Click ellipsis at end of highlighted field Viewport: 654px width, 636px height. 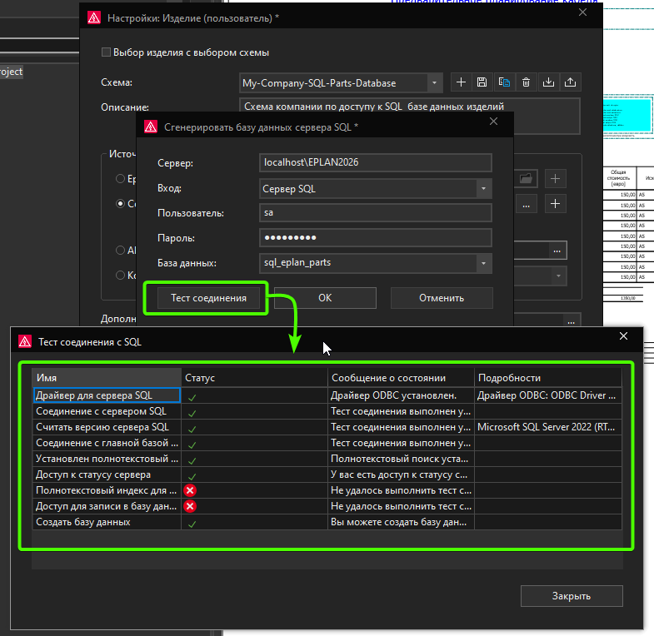coord(557,251)
